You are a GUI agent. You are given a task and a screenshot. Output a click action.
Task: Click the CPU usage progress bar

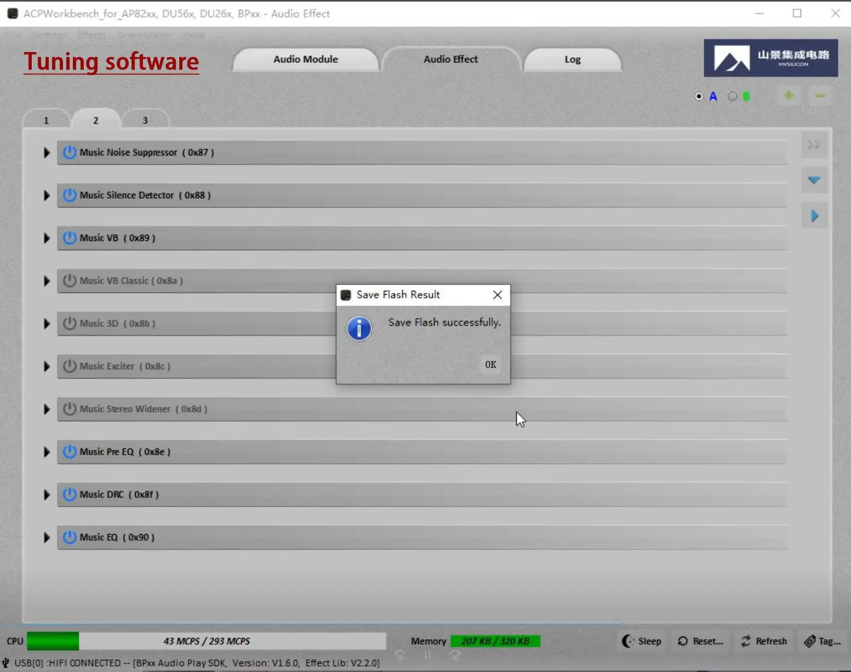point(206,641)
